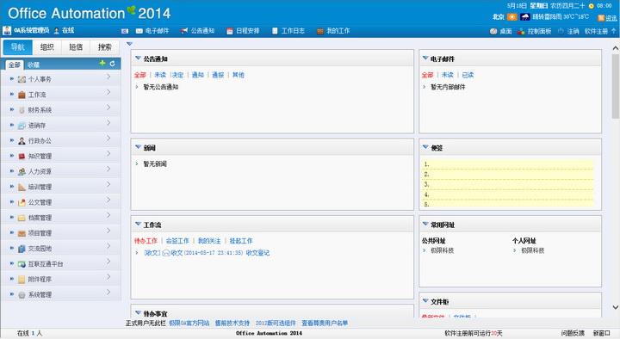
Task: Click the sunny weather icon beside 北京
Action: pyautogui.click(x=512, y=16)
